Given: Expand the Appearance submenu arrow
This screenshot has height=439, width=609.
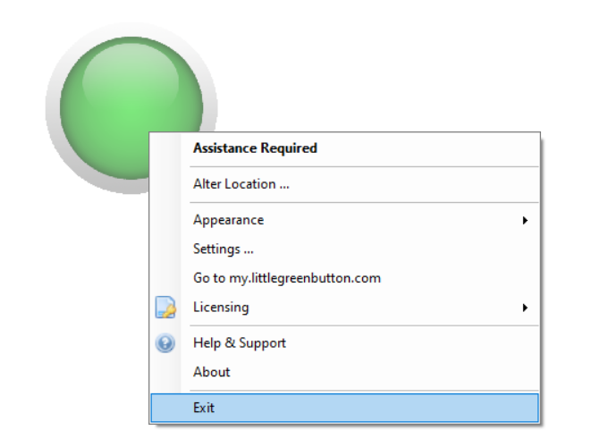Looking at the screenshot, I should 525,221.
